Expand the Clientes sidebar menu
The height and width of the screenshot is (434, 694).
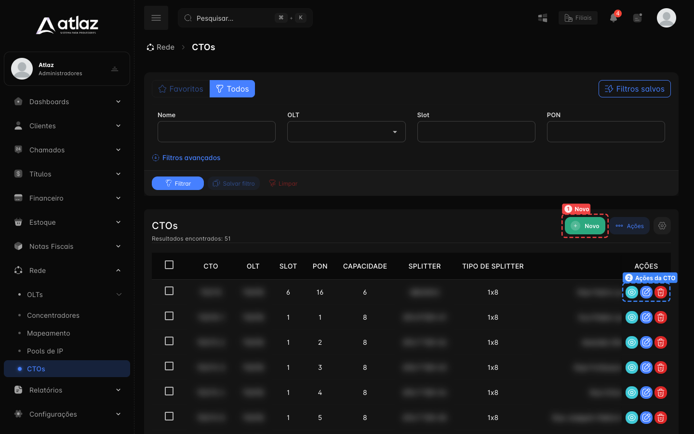[x=67, y=126]
